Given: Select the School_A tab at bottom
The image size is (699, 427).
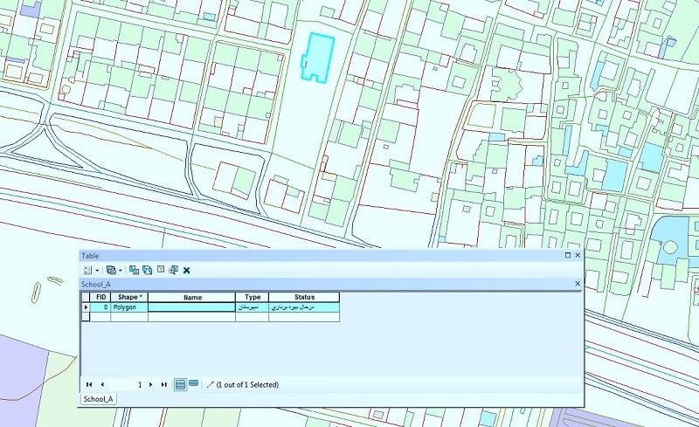Looking at the screenshot, I should click(x=98, y=399).
